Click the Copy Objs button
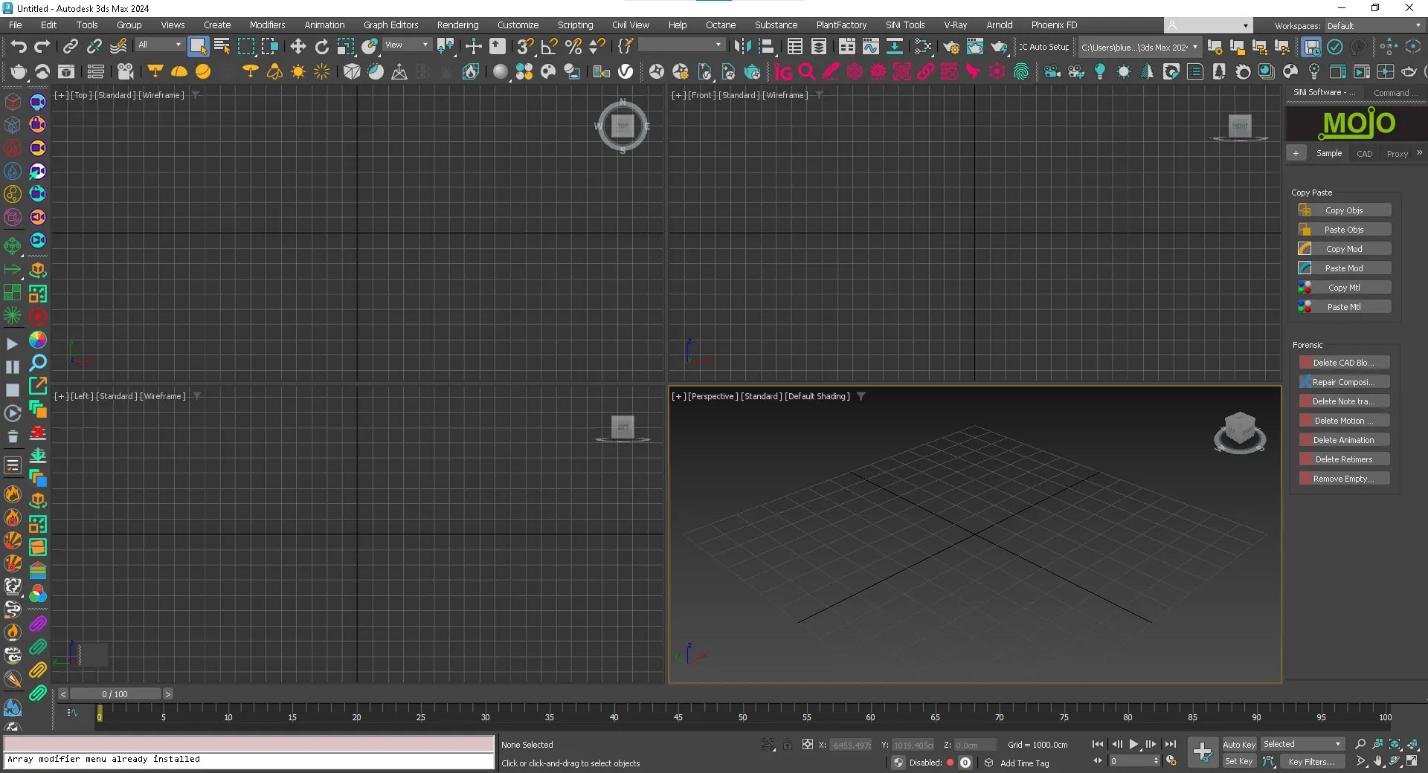 click(x=1344, y=210)
